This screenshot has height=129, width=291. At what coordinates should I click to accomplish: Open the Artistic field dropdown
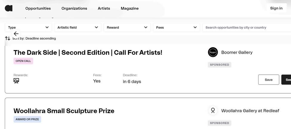(77, 27)
